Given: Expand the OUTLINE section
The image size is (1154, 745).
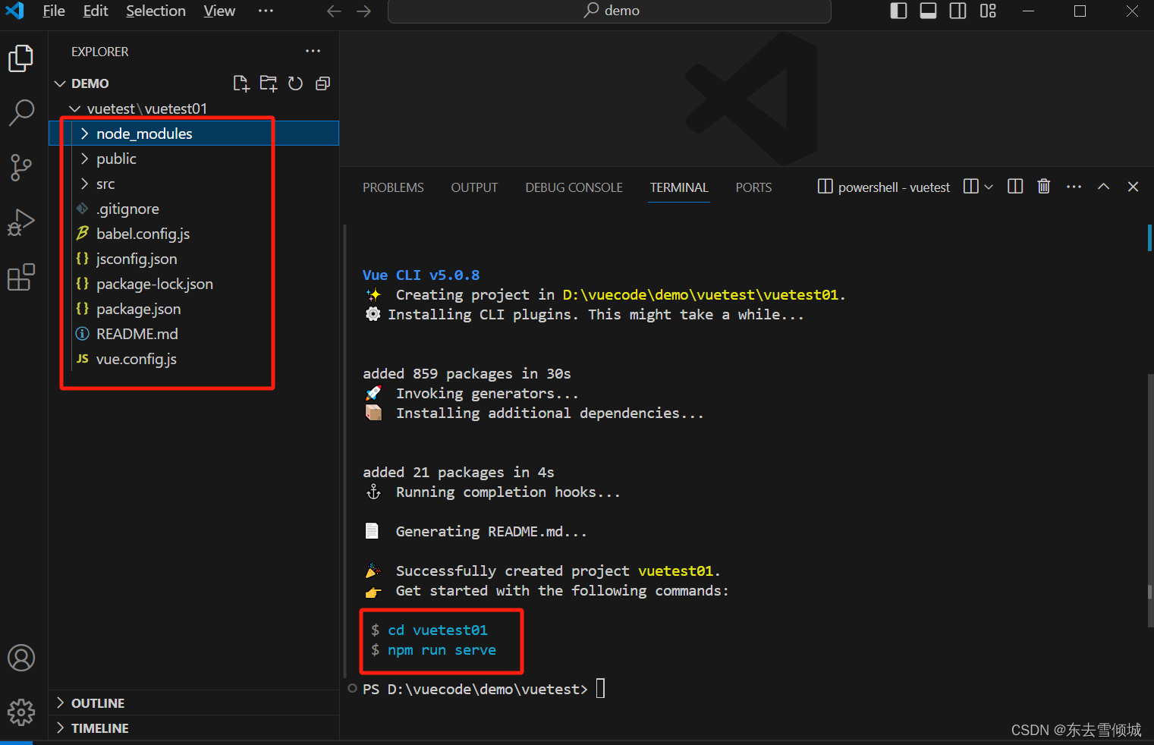Looking at the screenshot, I should (x=194, y=703).
